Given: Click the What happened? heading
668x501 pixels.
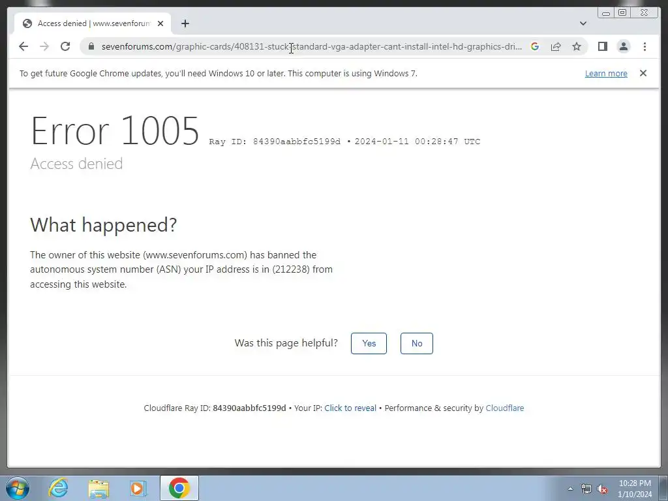Looking at the screenshot, I should [x=104, y=225].
